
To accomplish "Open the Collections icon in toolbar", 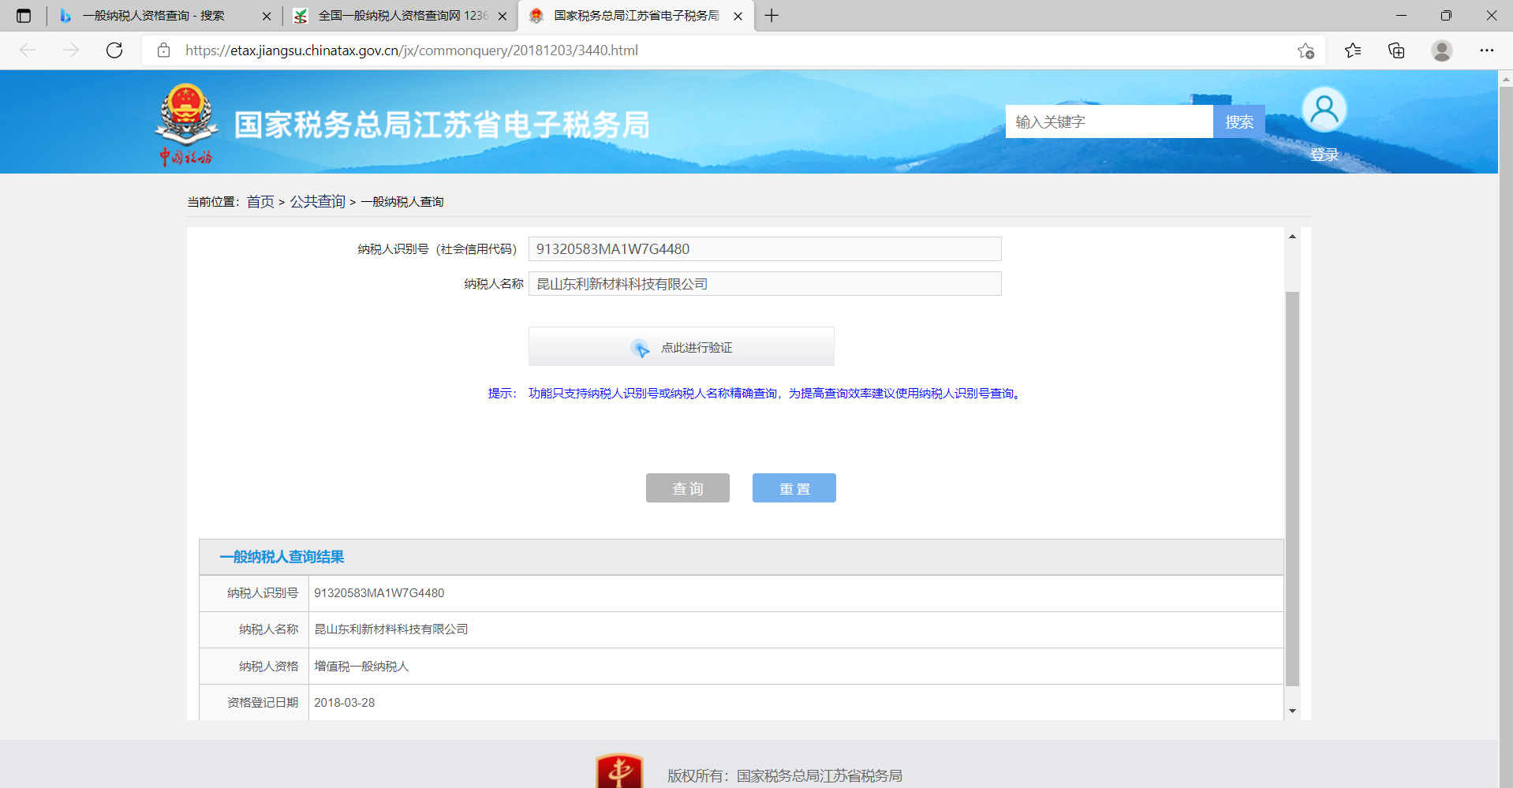I will coord(1396,50).
